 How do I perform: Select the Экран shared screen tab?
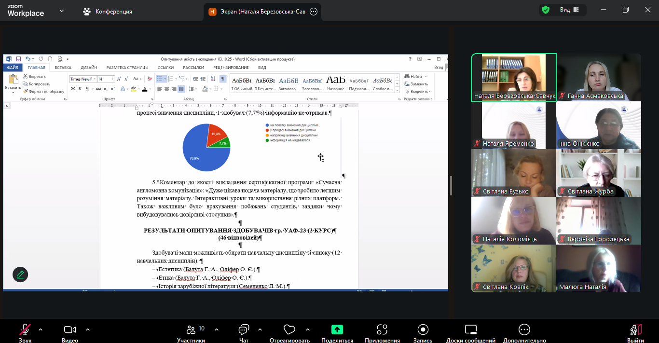tap(258, 12)
